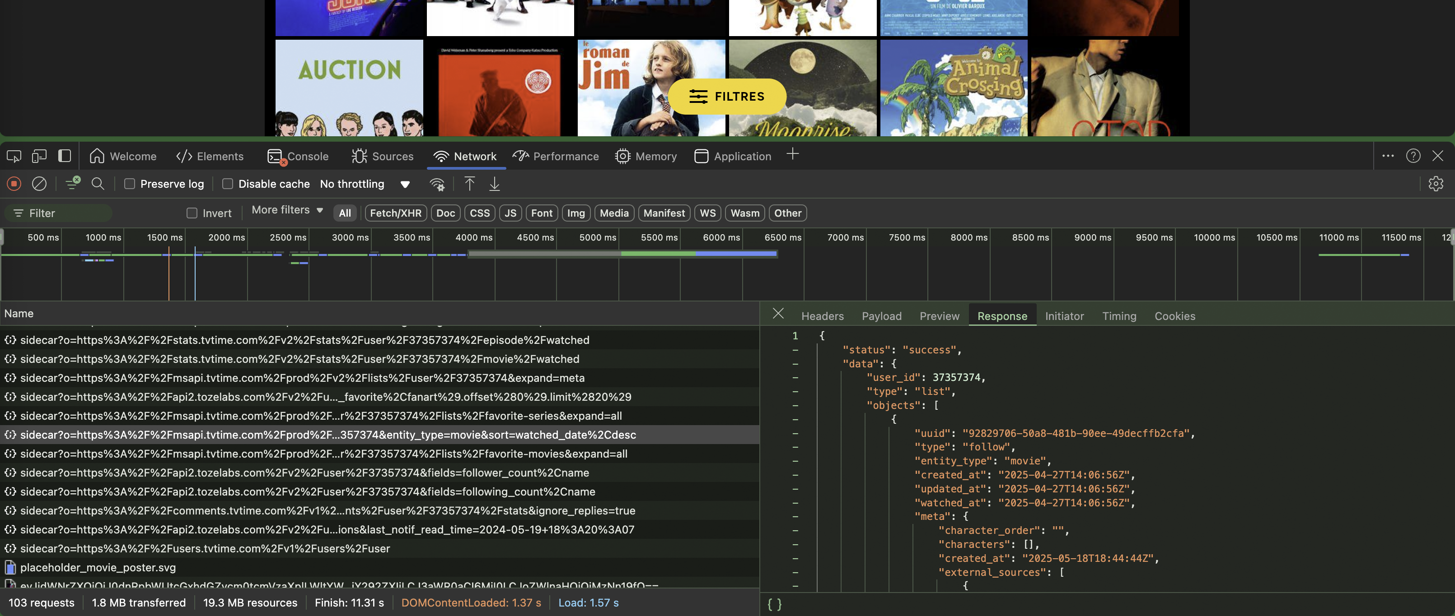1455x616 pixels.
Task: Filter by Media requests
Action: [x=614, y=213]
